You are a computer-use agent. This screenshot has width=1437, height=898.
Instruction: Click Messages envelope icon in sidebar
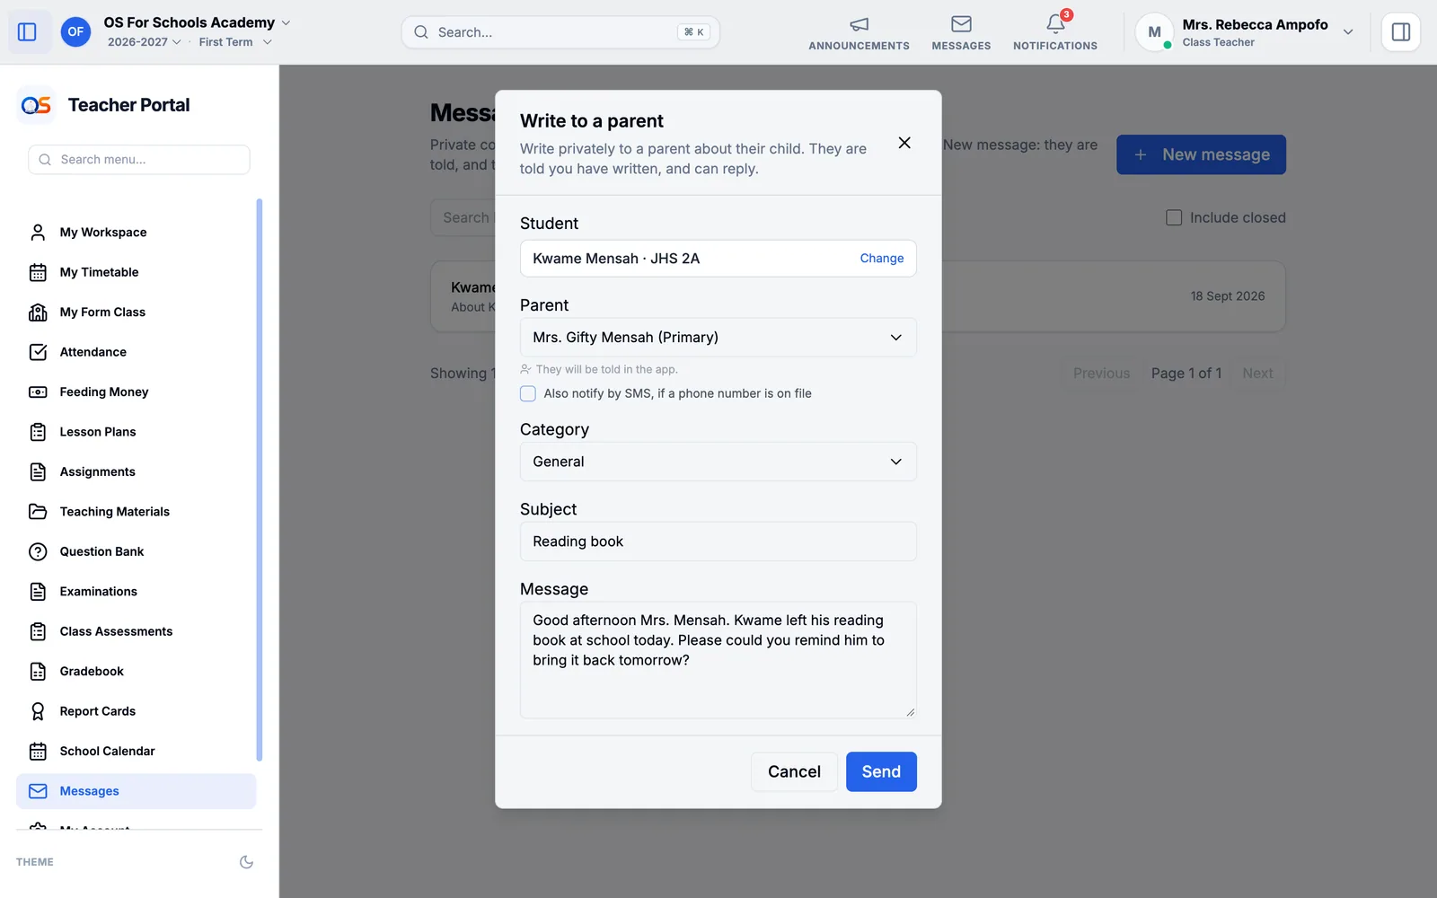point(38,791)
